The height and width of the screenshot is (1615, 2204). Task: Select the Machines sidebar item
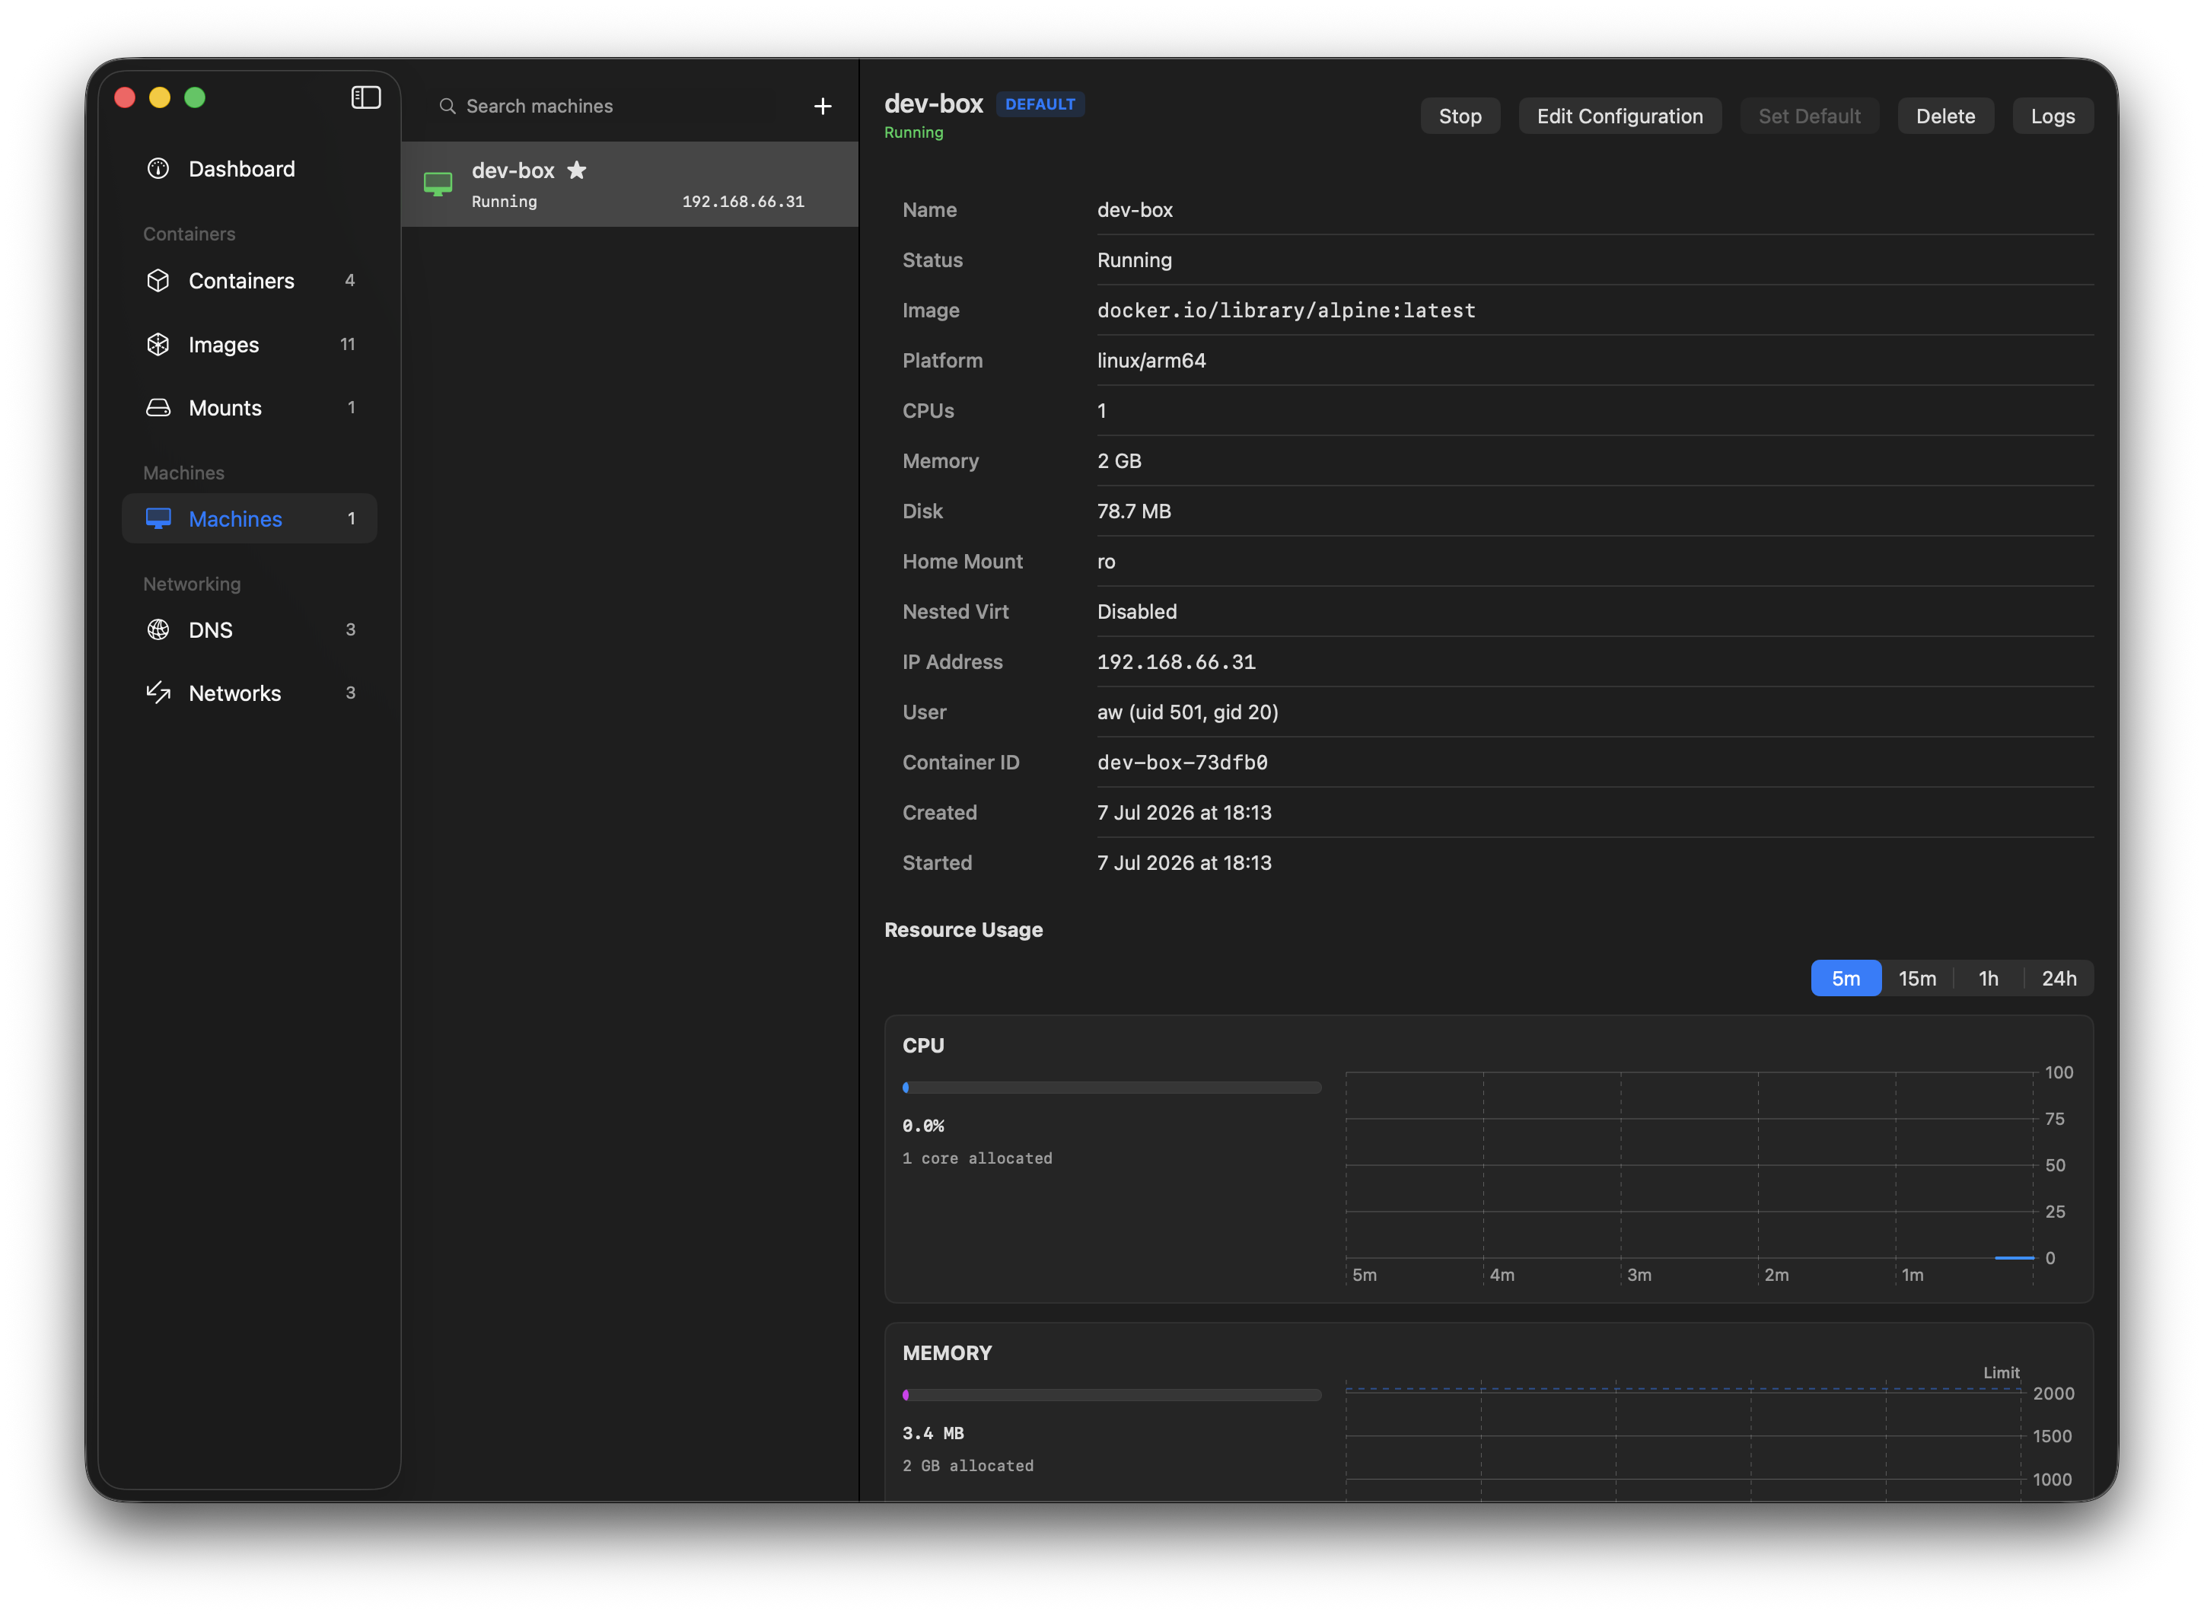tap(249, 518)
